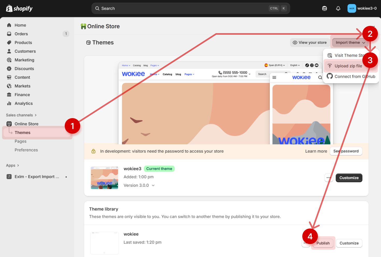Click the Finance bank icon
This screenshot has width=381, height=257.
click(9, 95)
